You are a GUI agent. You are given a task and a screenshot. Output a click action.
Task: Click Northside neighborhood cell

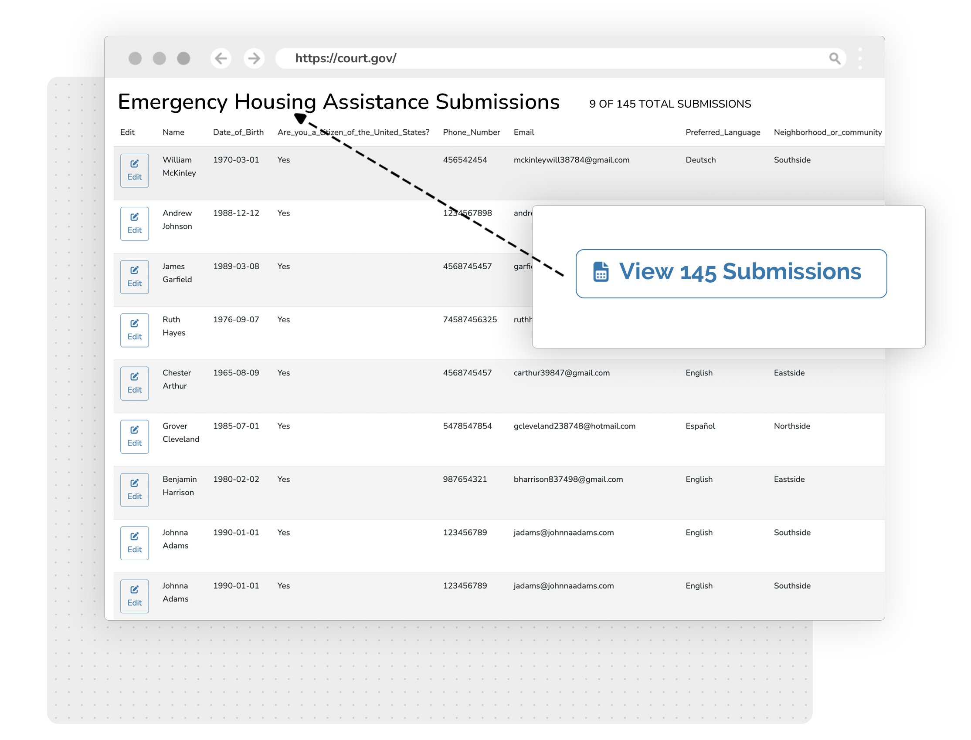pos(791,426)
